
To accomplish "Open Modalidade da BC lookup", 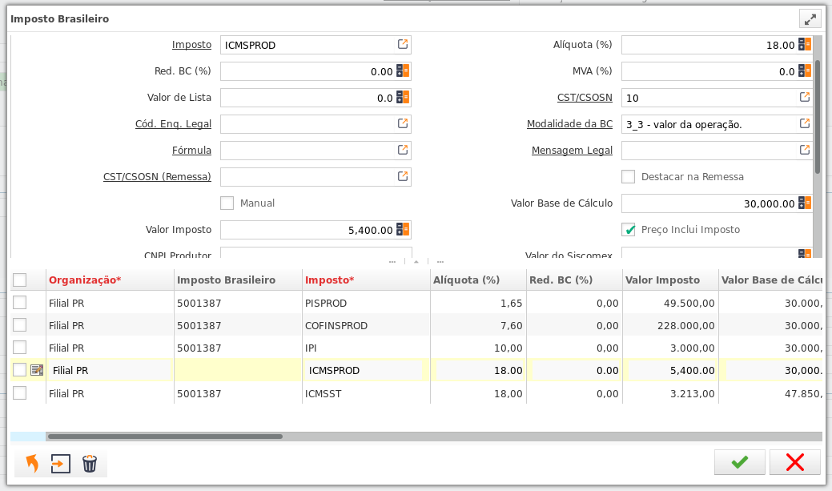I will pos(804,124).
